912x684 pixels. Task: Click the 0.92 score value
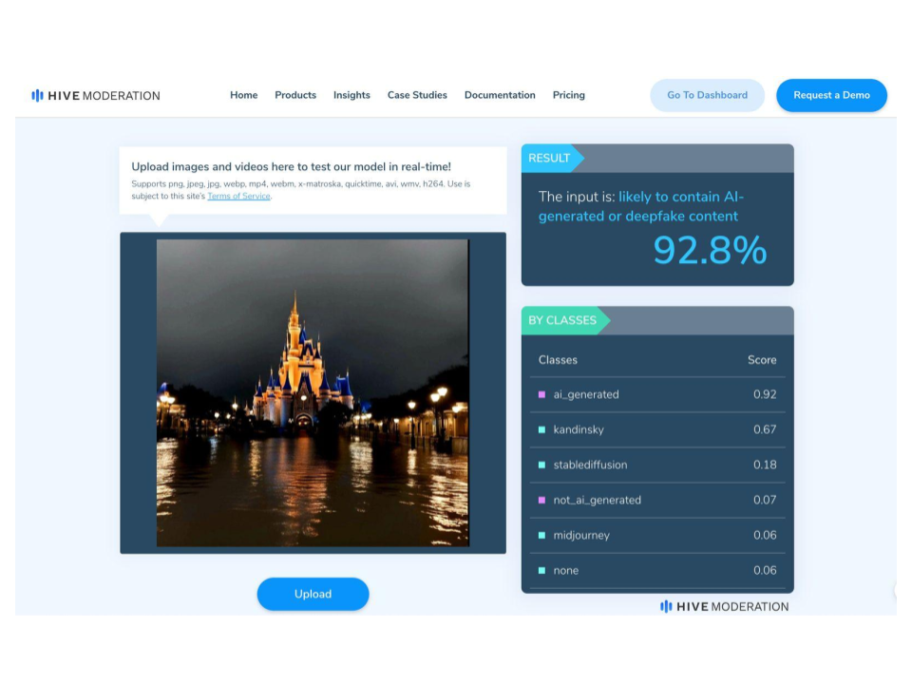(765, 394)
